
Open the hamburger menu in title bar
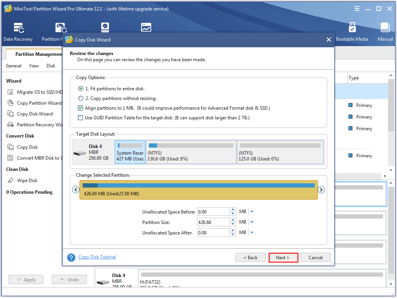[357, 9]
